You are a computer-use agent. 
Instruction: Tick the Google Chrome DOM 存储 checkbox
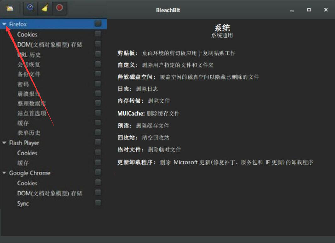click(x=98, y=193)
